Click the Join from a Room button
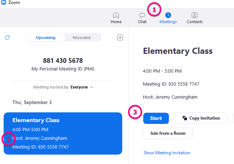234x164 pixels. coord(168,133)
